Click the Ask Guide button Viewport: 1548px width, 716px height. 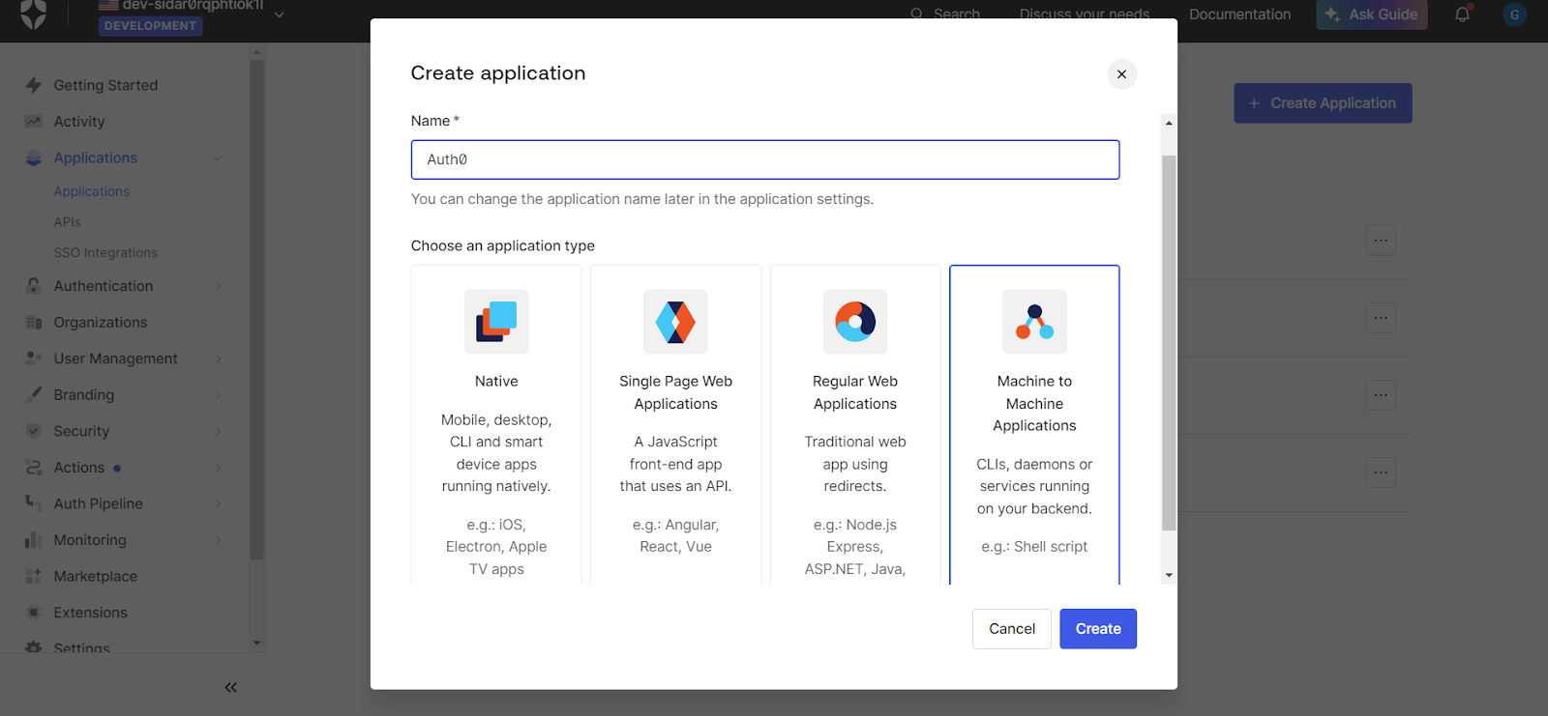pyautogui.click(x=1371, y=14)
